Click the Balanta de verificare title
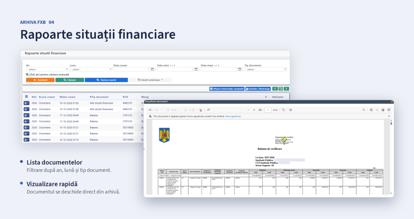414x219 pixels. point(270,149)
